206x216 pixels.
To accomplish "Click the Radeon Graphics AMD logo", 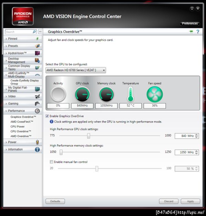I will [x=23, y=16].
